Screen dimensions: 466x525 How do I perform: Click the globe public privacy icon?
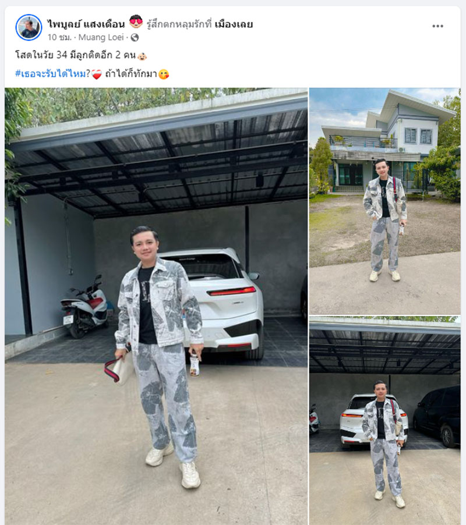coord(135,37)
